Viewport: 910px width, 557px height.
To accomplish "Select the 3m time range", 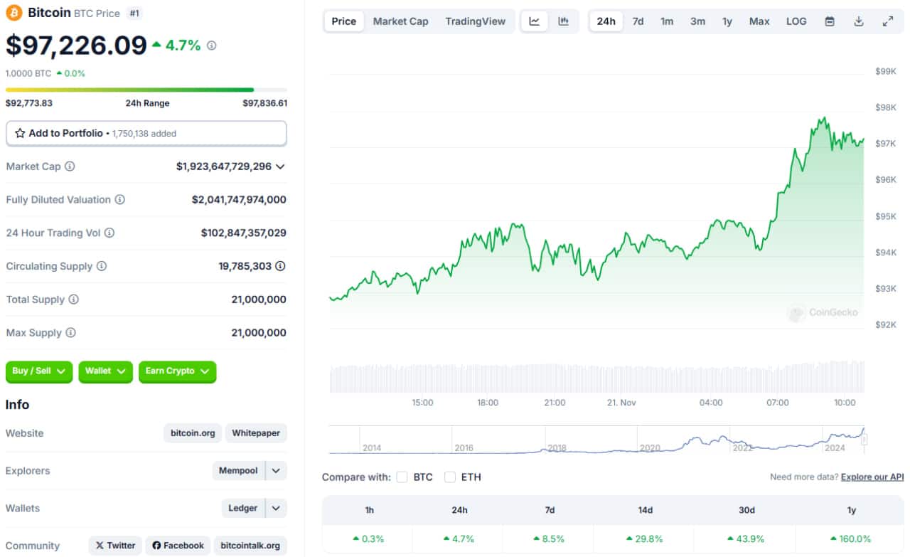I will 698,21.
